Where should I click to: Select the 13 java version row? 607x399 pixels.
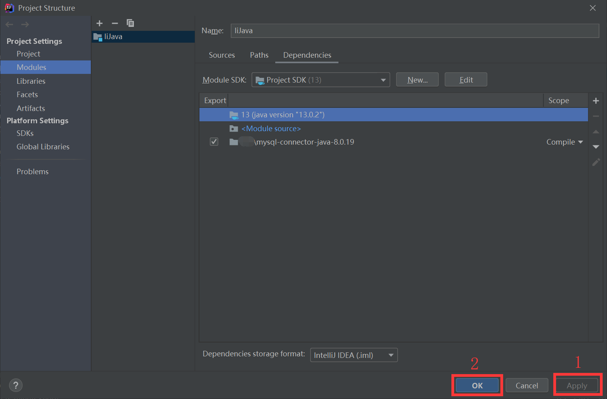tap(394, 115)
